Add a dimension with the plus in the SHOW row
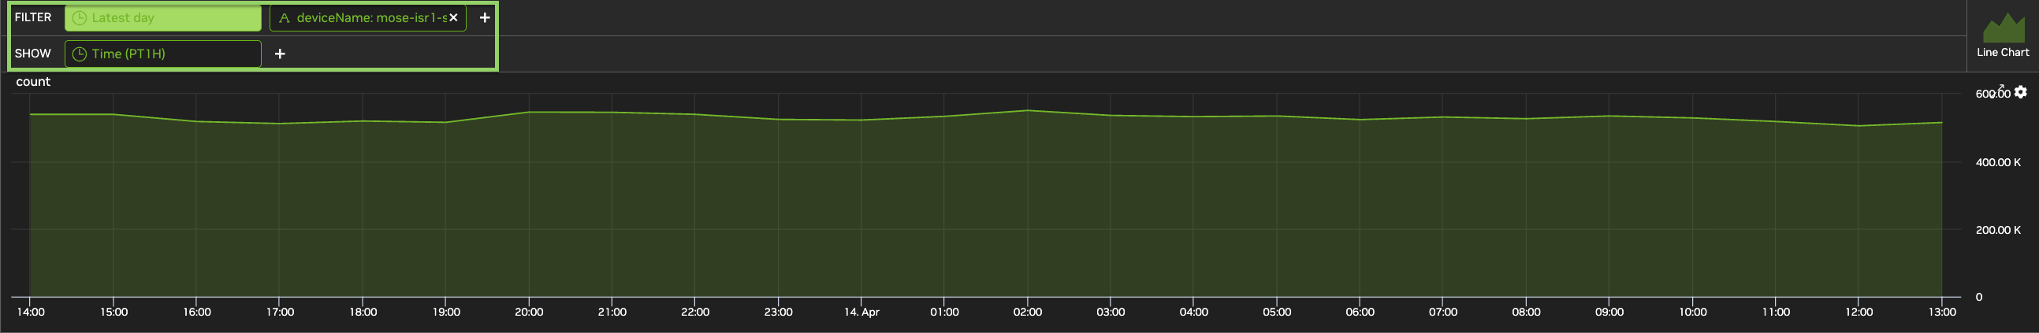This screenshot has height=333, width=2039. click(280, 54)
